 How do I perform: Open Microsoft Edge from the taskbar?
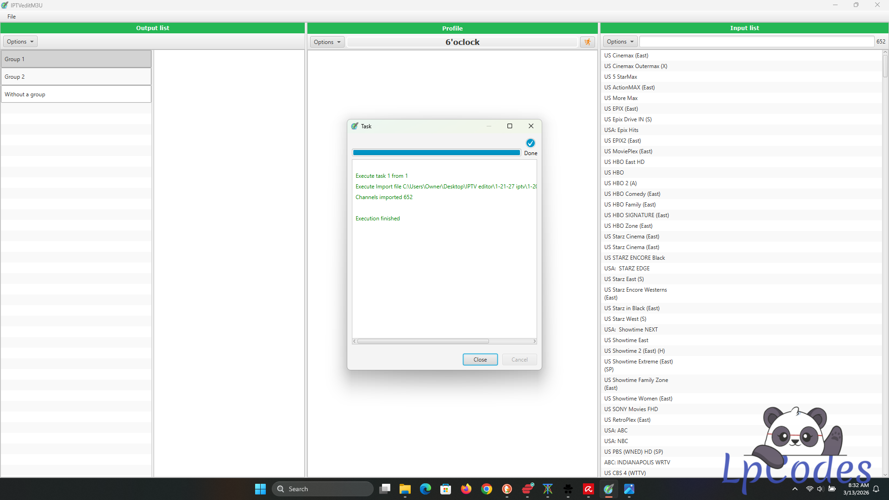[426, 489]
